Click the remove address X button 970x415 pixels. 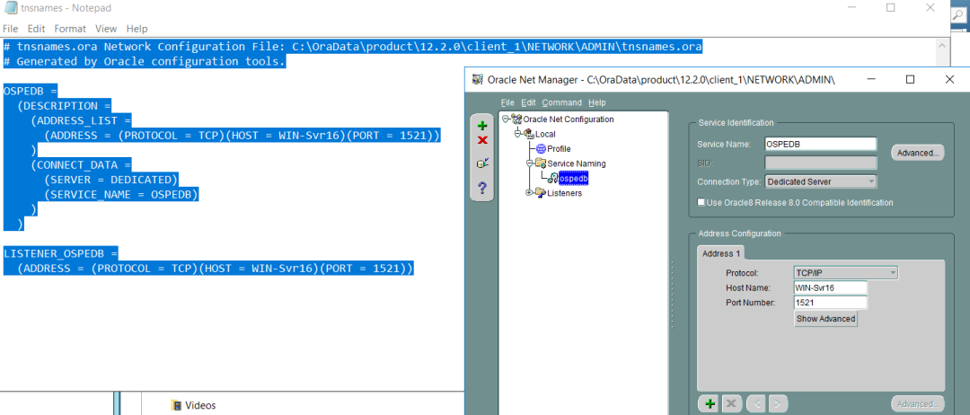pyautogui.click(x=732, y=404)
